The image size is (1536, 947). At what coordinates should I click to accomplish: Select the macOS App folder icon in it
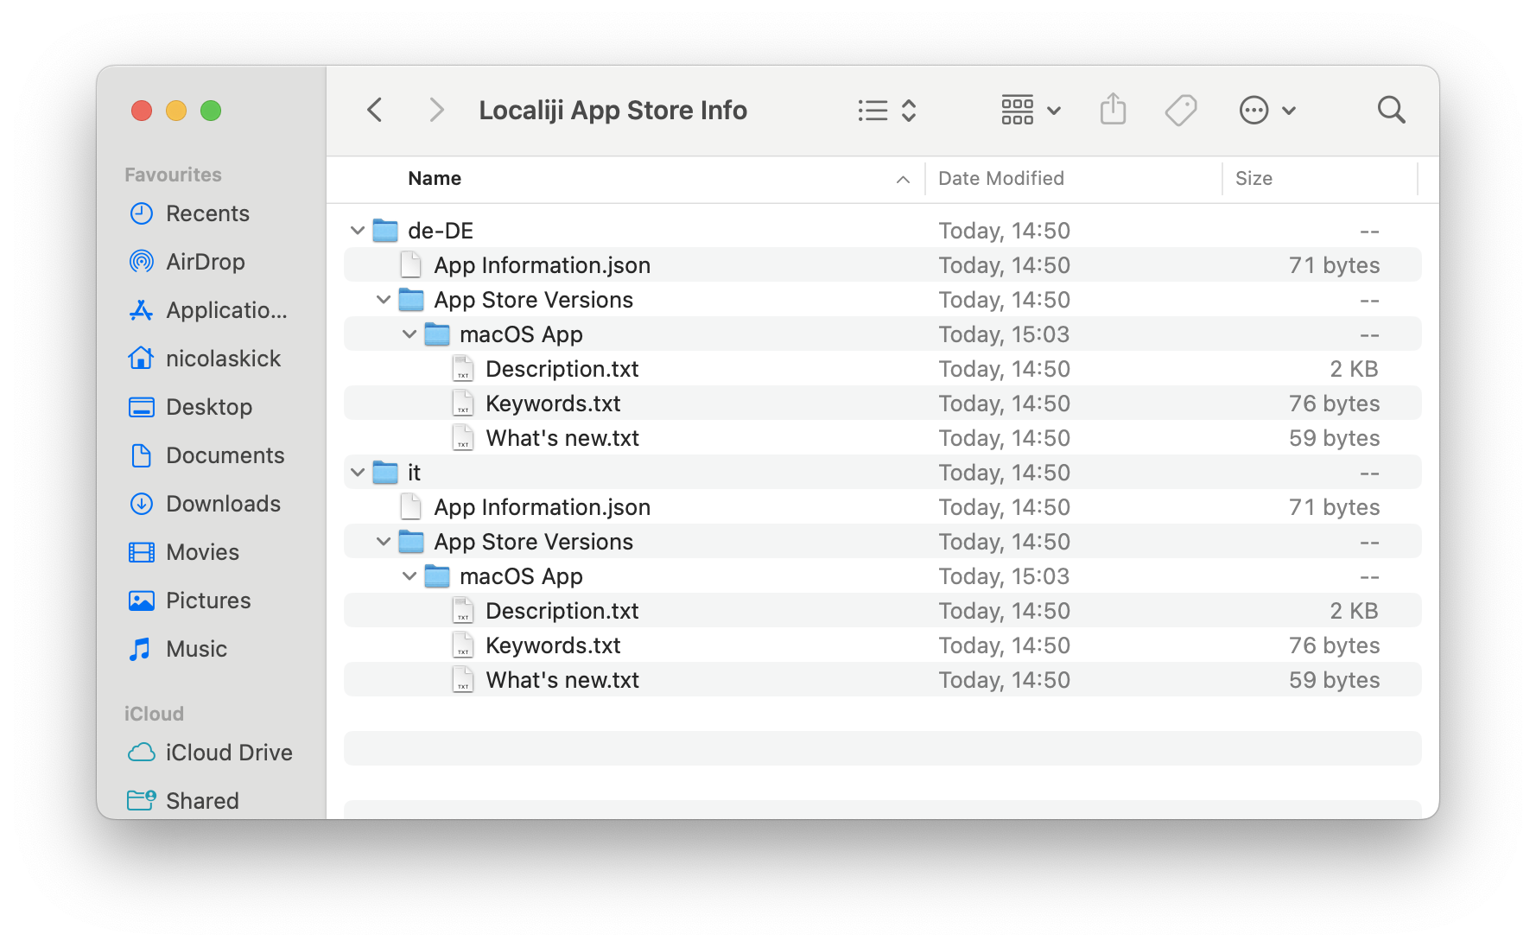pyautogui.click(x=437, y=576)
